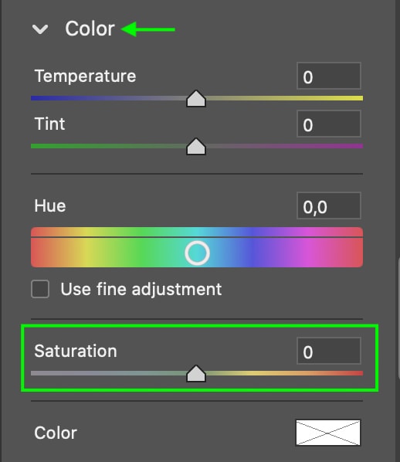Click the Use fine adjustment label
The image size is (400, 462).
point(141,289)
